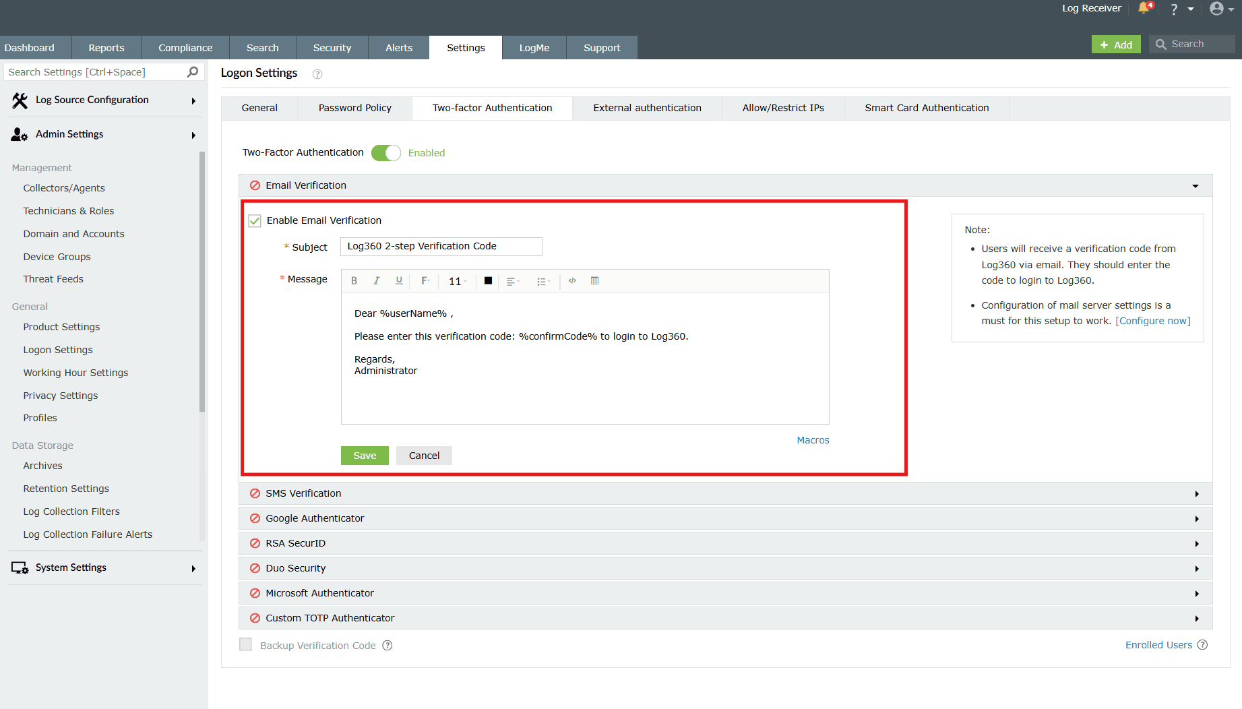Click the green Add button

point(1116,44)
